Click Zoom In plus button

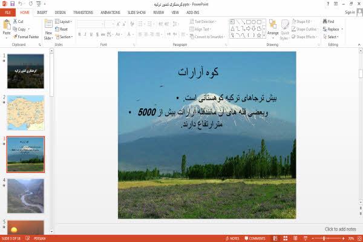[343, 238]
